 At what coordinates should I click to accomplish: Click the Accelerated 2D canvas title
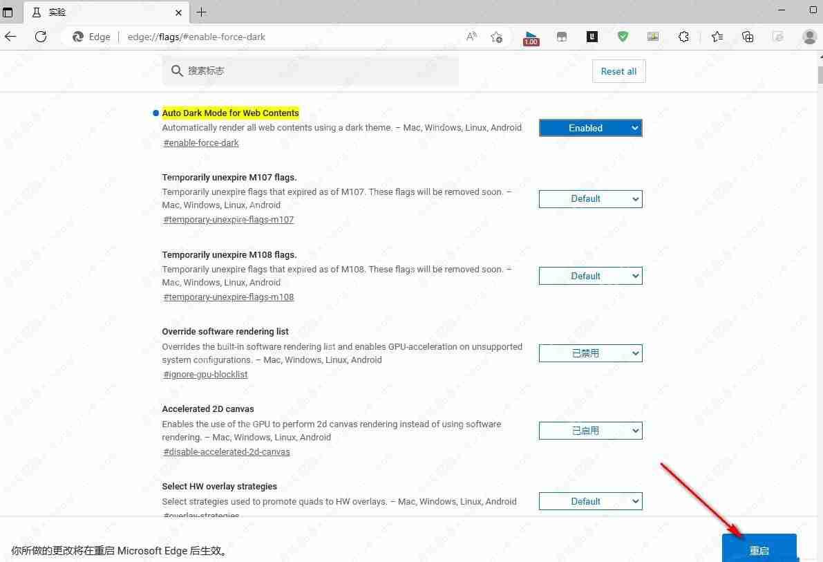click(x=208, y=409)
